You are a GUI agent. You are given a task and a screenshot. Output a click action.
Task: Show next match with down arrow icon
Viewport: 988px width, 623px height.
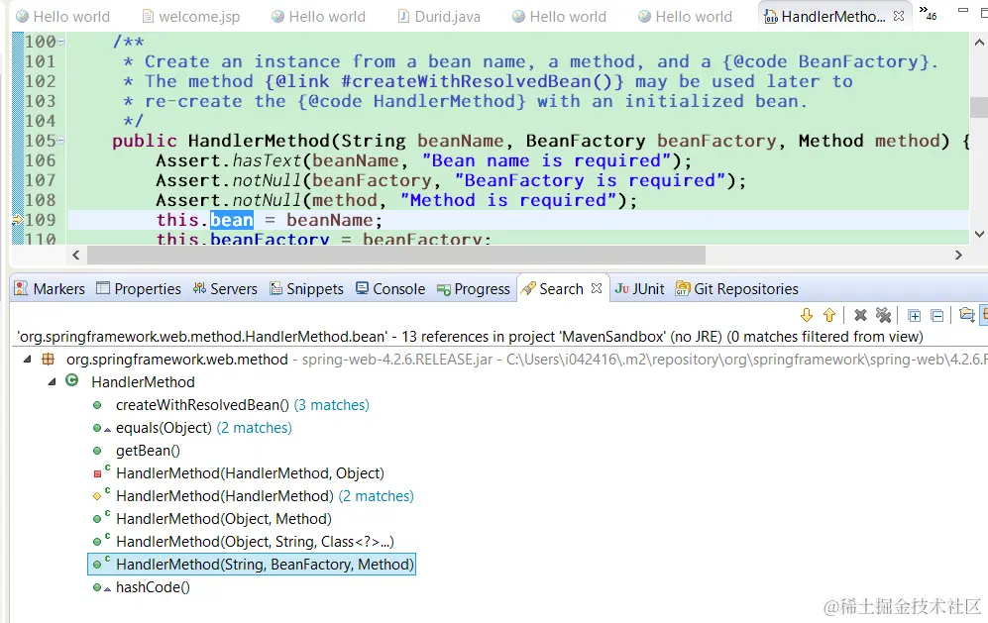click(x=807, y=315)
